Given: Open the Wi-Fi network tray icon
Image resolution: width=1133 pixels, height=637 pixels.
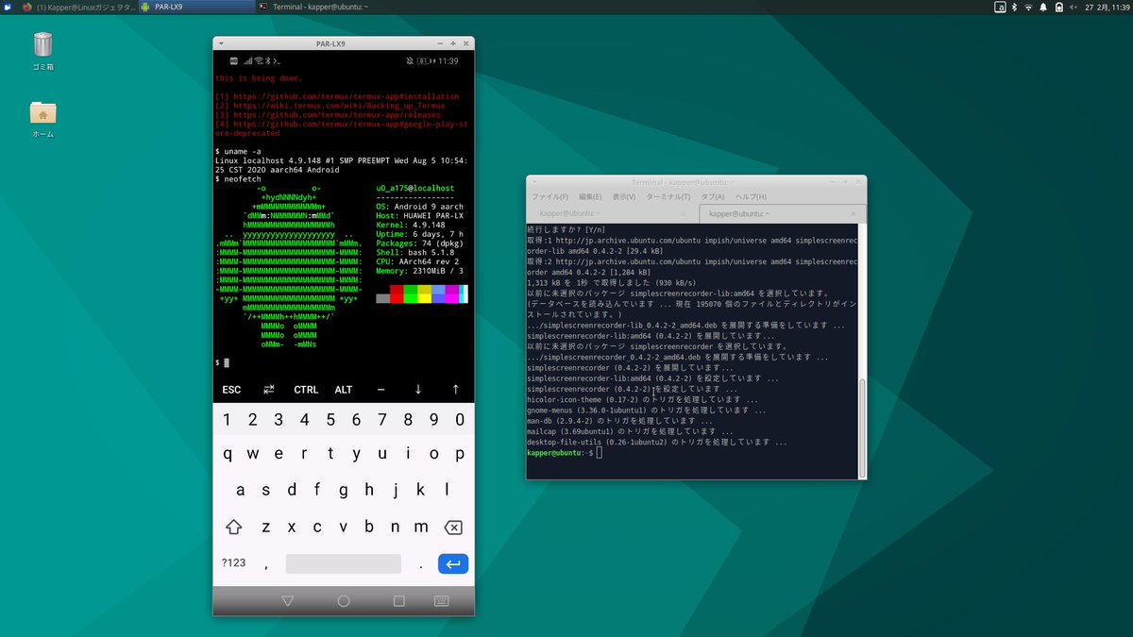Looking at the screenshot, I should coord(1030,7).
